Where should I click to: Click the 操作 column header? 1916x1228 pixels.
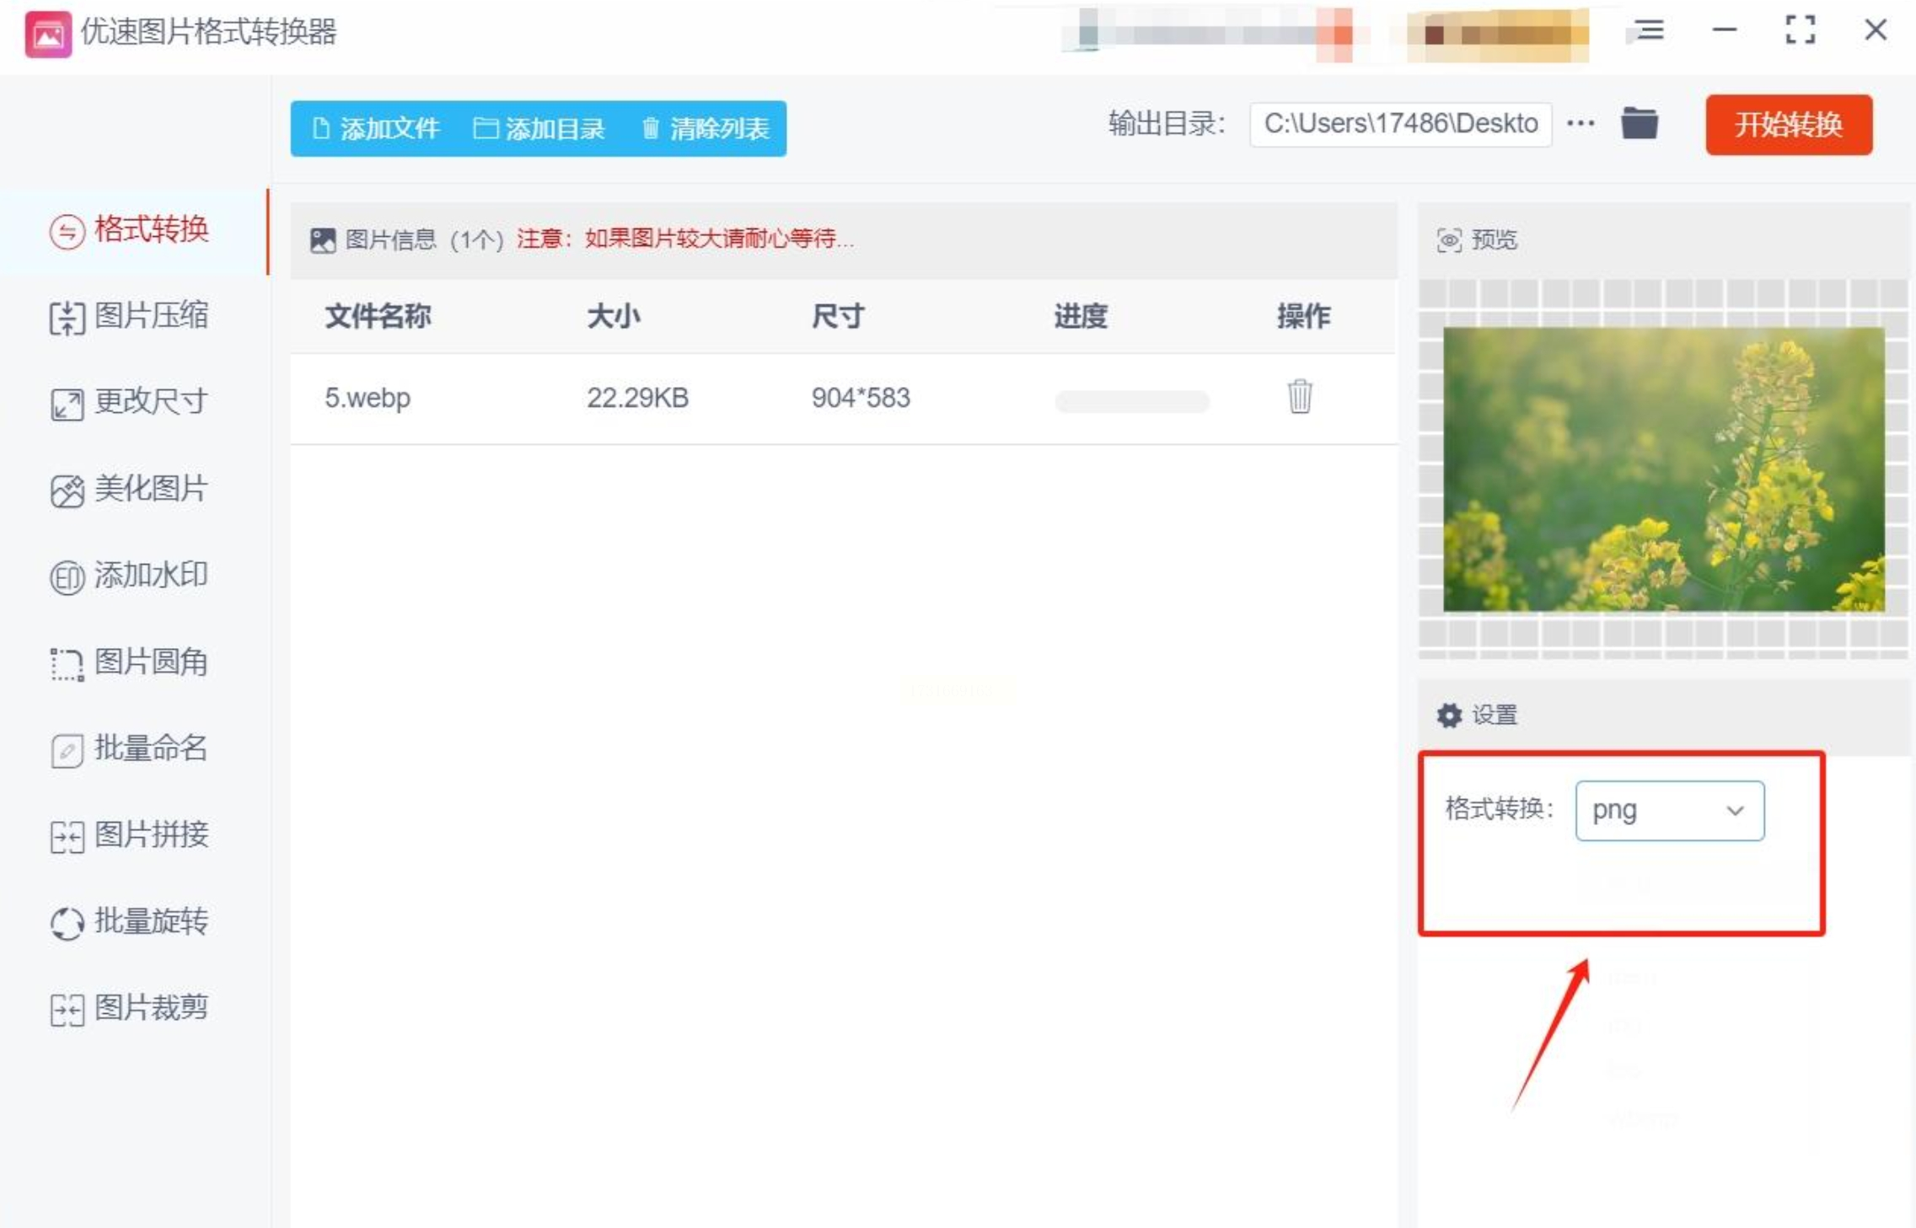[1303, 317]
